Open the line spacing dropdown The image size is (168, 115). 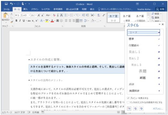tap(87, 21)
